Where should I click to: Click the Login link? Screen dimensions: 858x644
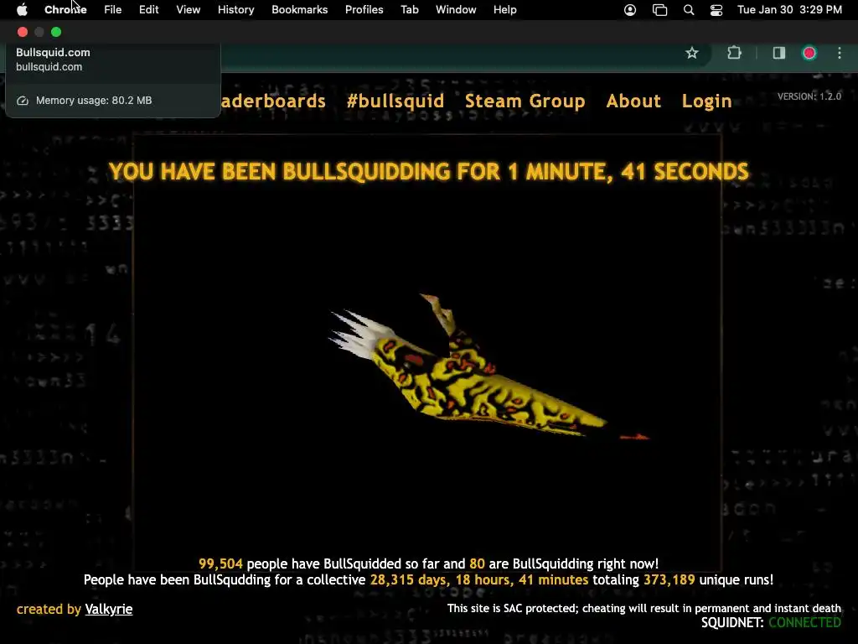coord(706,101)
